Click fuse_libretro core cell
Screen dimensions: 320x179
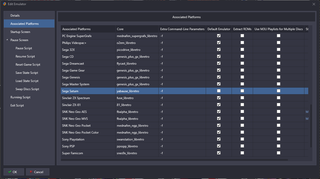pos(137,98)
